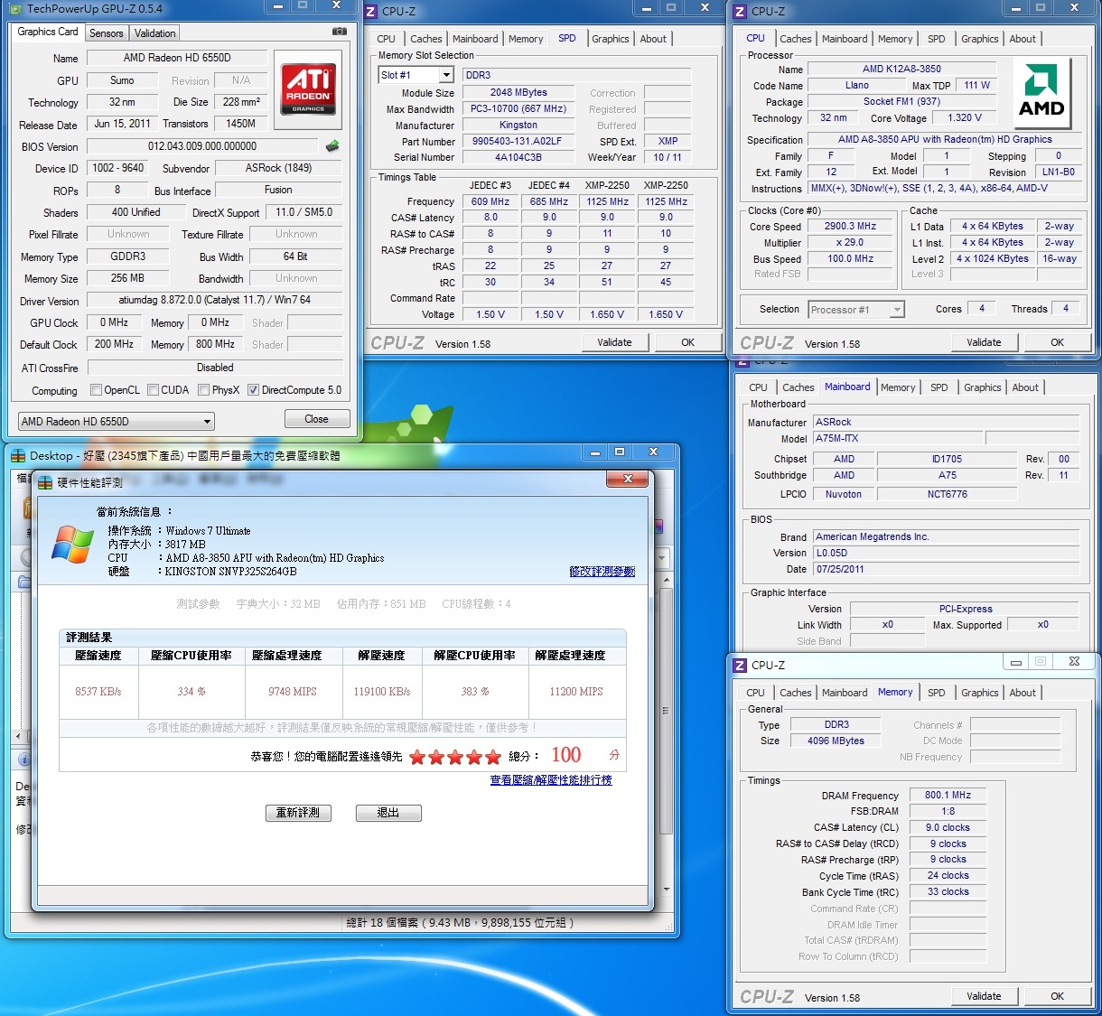The width and height of the screenshot is (1102, 1016).
Task: Expand the Processor #1 selection dropdown
Action: click(x=896, y=310)
